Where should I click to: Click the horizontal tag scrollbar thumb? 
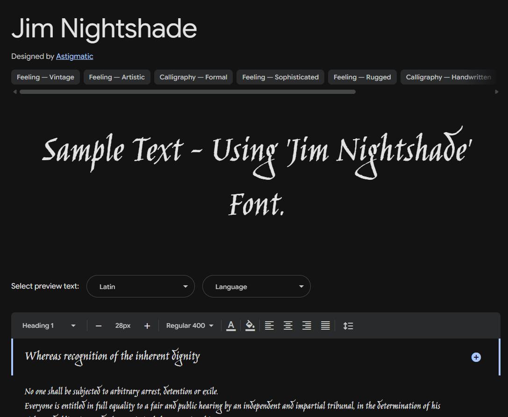point(187,92)
